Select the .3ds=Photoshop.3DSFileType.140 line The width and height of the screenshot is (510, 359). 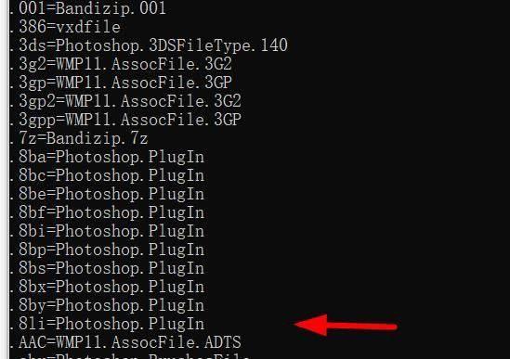pyautogui.click(x=149, y=45)
